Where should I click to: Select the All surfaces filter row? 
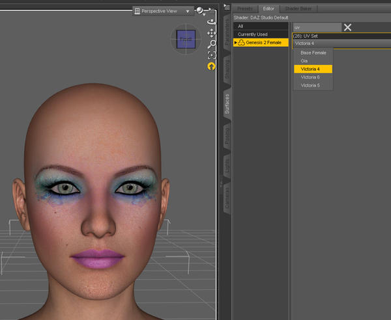(x=261, y=27)
